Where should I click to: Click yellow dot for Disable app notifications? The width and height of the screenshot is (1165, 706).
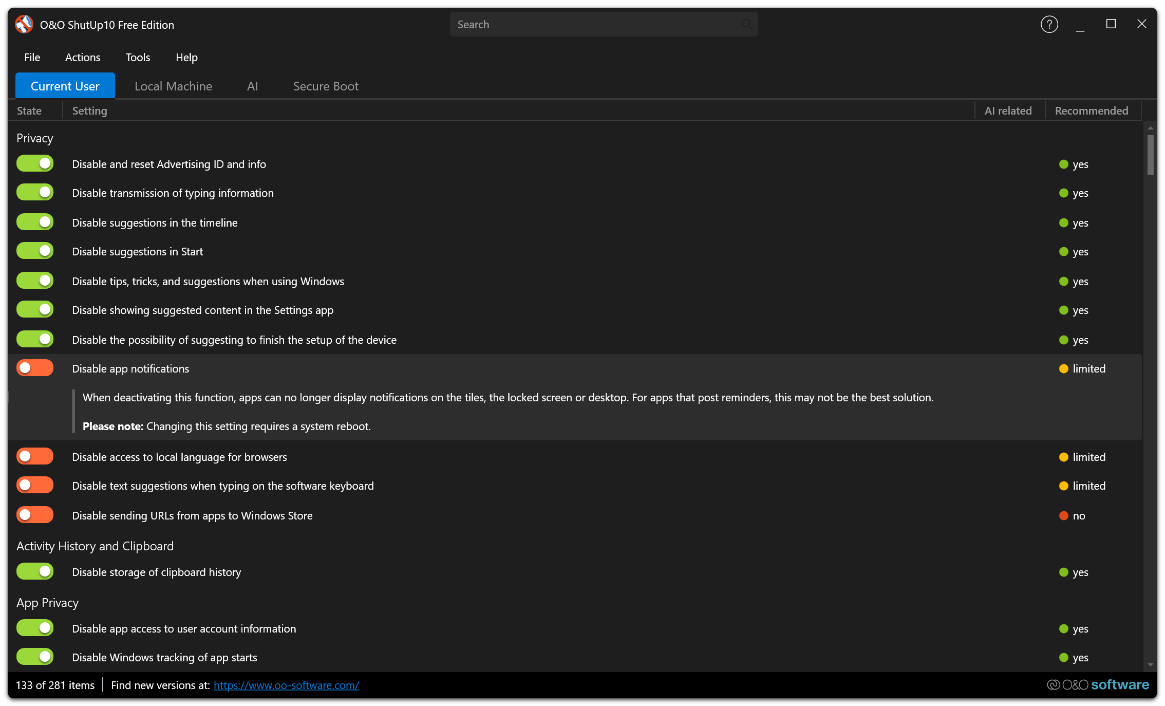pos(1063,369)
